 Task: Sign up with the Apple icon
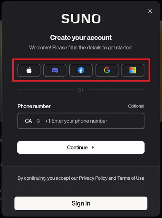29,70
